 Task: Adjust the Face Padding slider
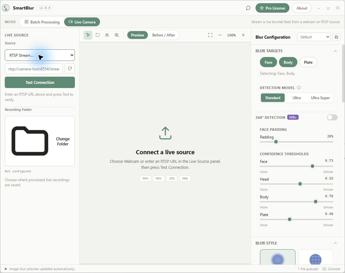[x=296, y=142]
